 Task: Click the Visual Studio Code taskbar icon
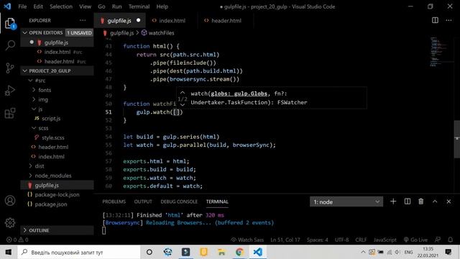[x=257, y=252]
